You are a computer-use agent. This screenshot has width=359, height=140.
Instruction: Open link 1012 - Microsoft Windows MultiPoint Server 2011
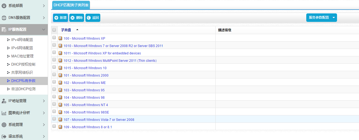[x=110, y=61]
